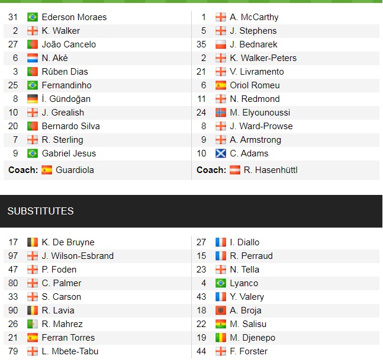Click Scotland flag beside C. Adams
This screenshot has width=383, height=362.
pos(221,153)
